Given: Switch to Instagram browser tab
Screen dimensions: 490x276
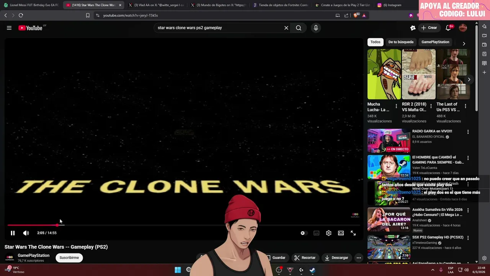Looking at the screenshot, I should [x=394, y=5].
